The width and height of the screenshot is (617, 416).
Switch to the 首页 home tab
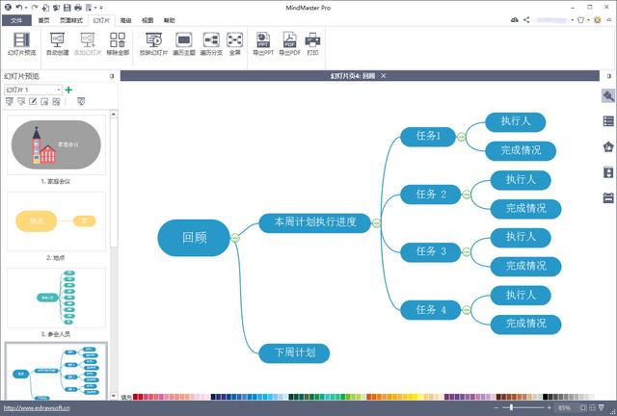coord(43,20)
